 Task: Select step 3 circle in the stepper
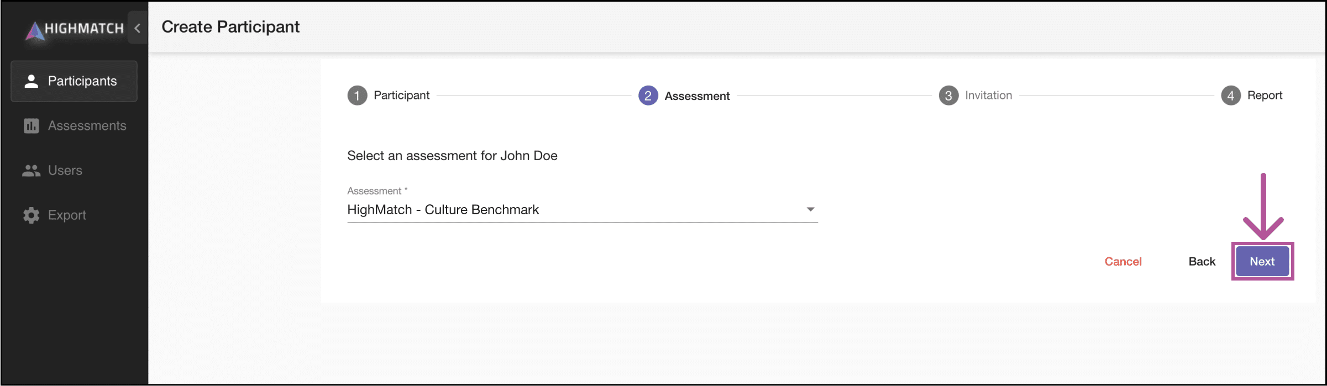(948, 96)
